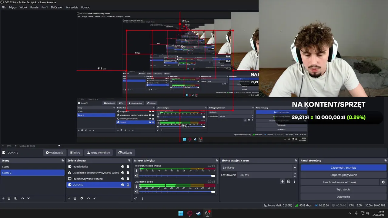388x218 pixels.
Task: Click the Czas trwania 300 ms field
Action: click(266, 175)
